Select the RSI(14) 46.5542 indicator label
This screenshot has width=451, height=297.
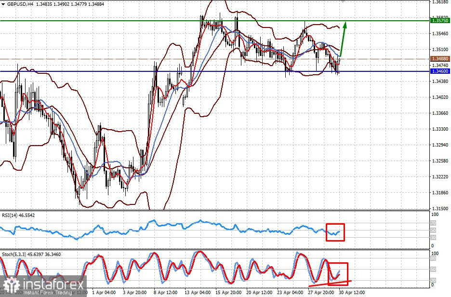click(18, 215)
